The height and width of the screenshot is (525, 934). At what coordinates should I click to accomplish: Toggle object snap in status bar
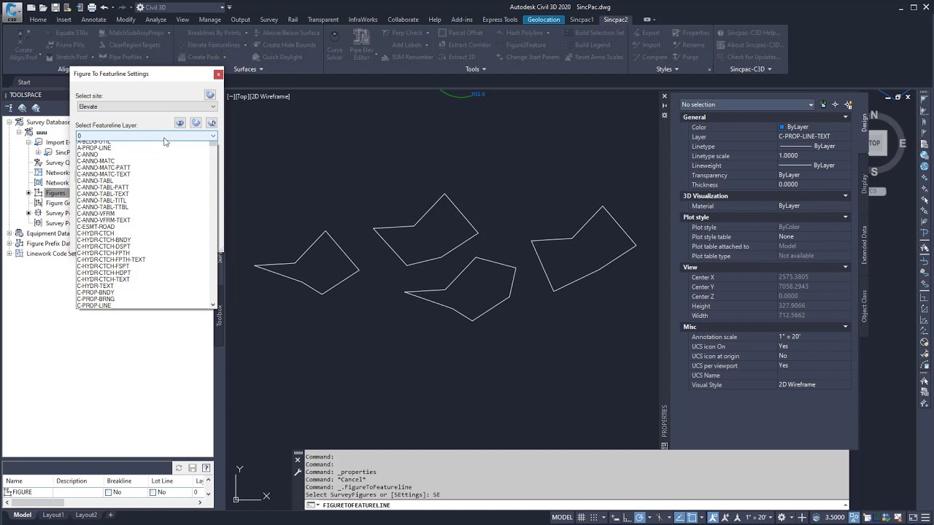(692, 518)
